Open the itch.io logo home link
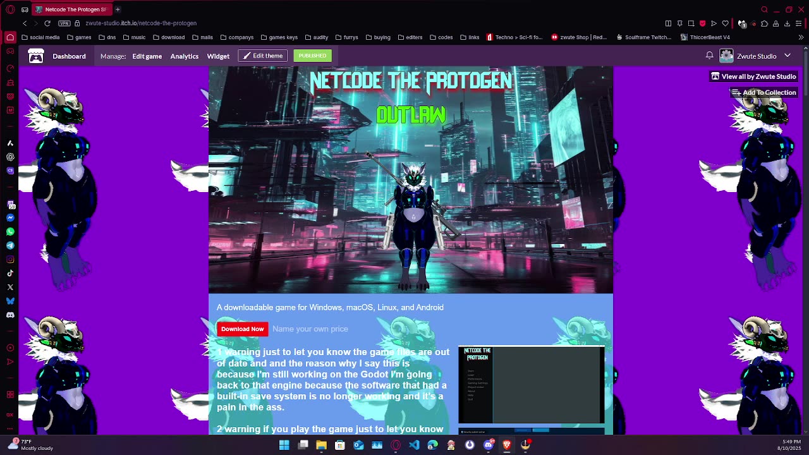The height and width of the screenshot is (455, 809). 36,56
